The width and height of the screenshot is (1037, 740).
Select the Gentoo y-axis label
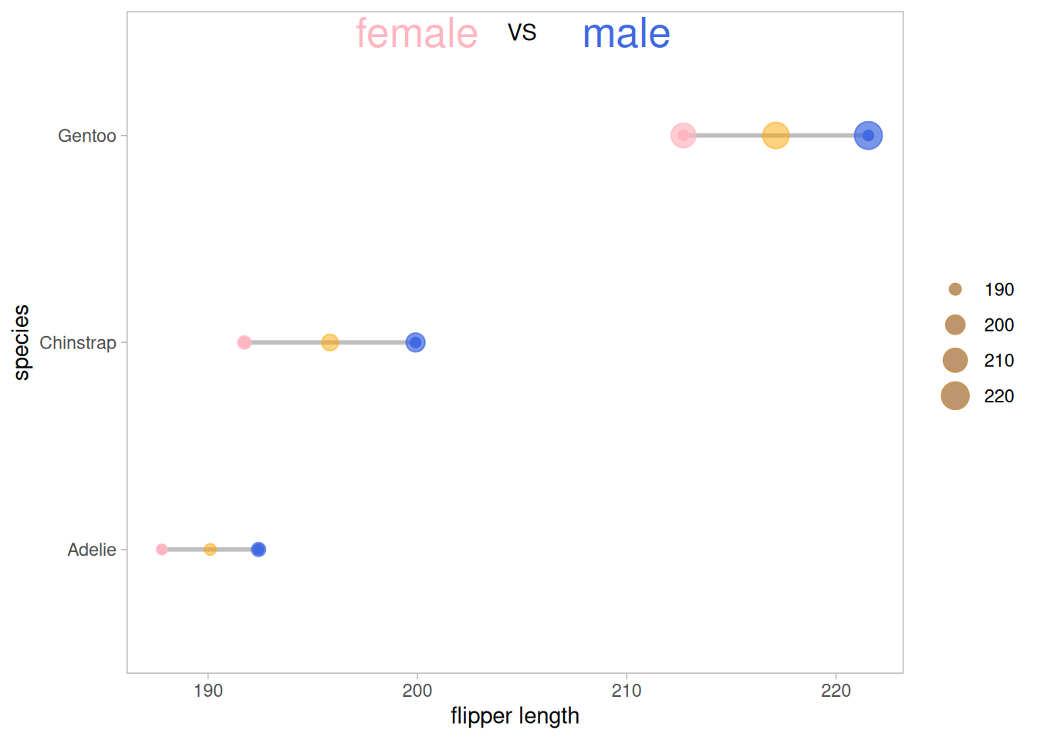coord(87,136)
